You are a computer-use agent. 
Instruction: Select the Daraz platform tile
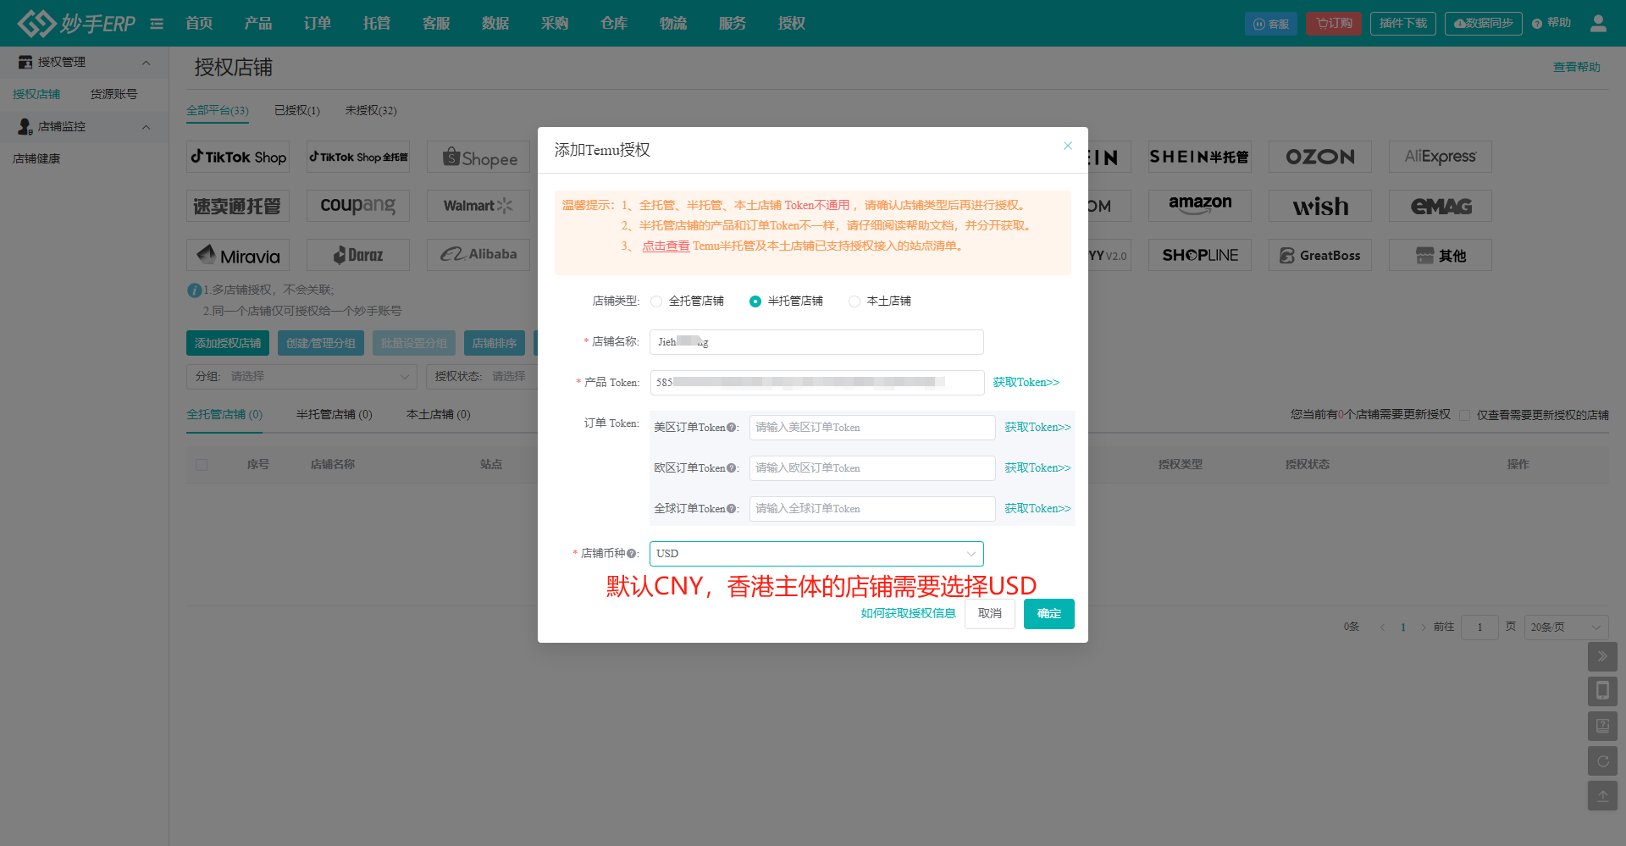(x=358, y=255)
